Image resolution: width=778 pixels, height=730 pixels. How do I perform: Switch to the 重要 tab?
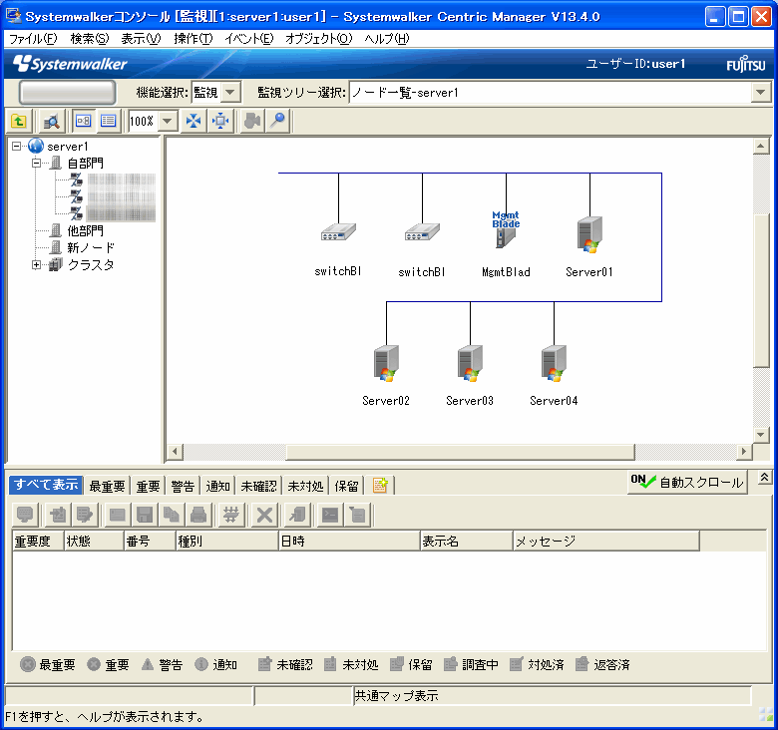click(x=148, y=486)
